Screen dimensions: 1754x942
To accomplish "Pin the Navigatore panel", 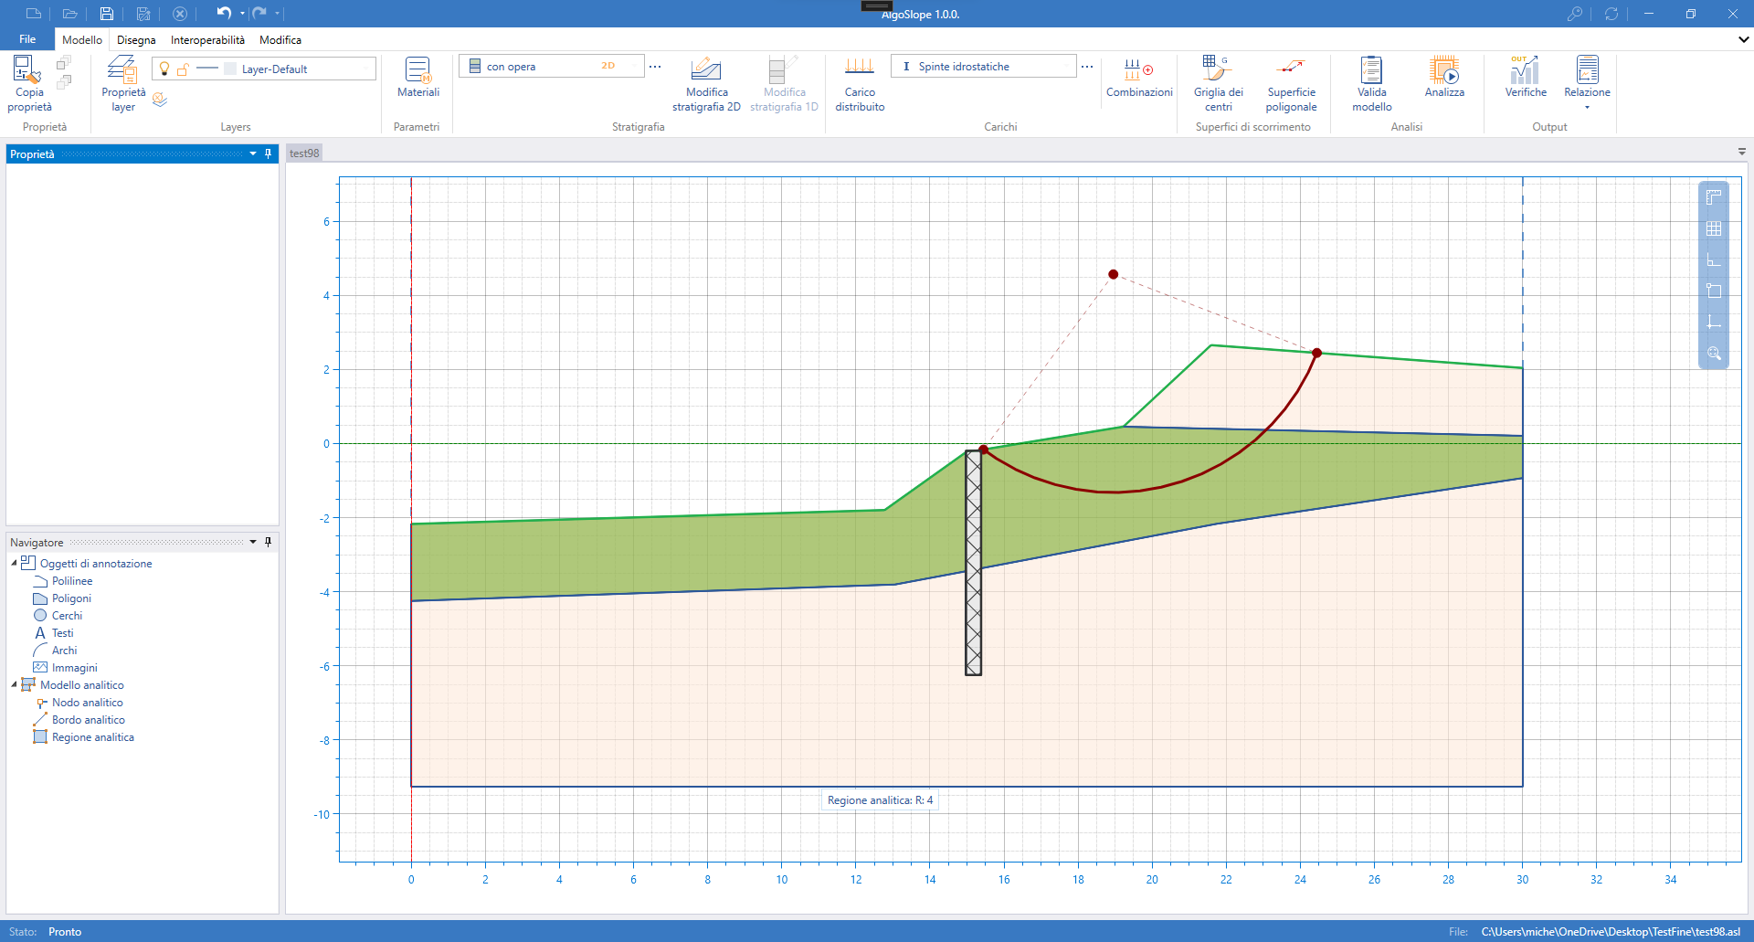I will [x=268, y=542].
